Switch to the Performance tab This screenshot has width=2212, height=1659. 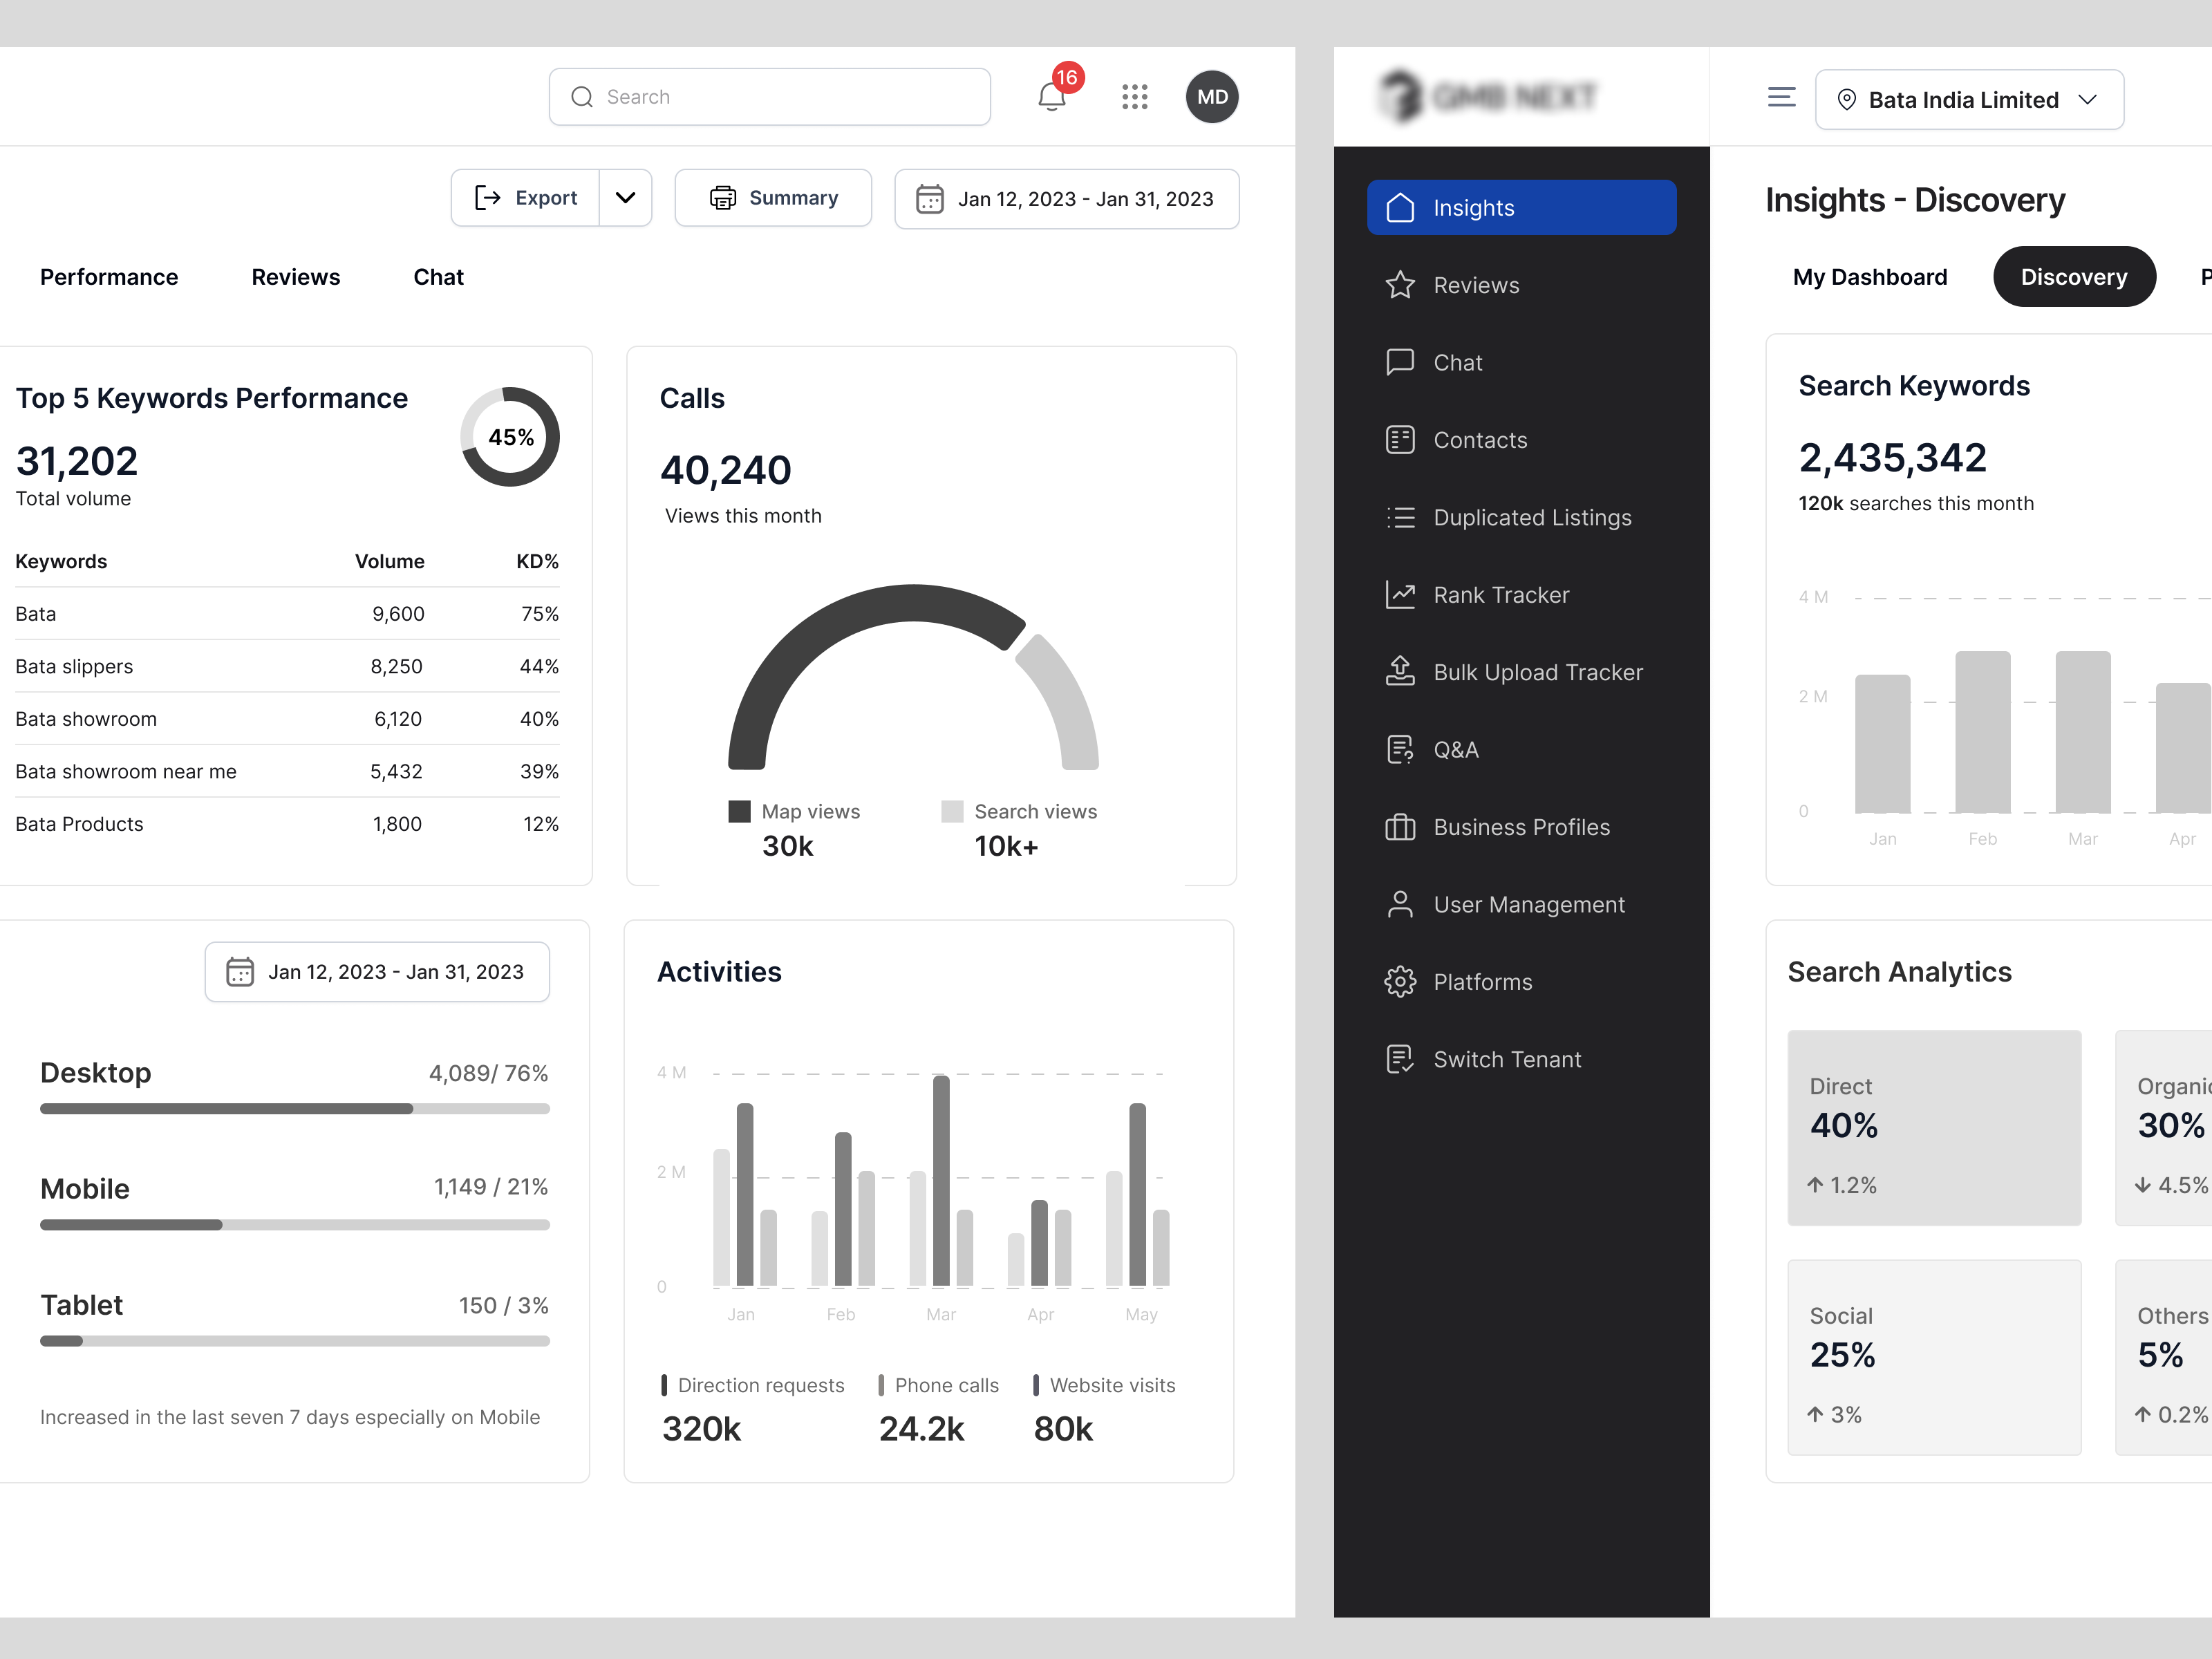109,277
